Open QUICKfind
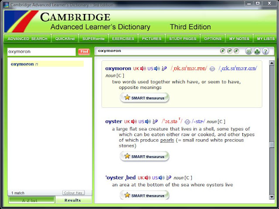279x209 pixels. tap(65, 39)
